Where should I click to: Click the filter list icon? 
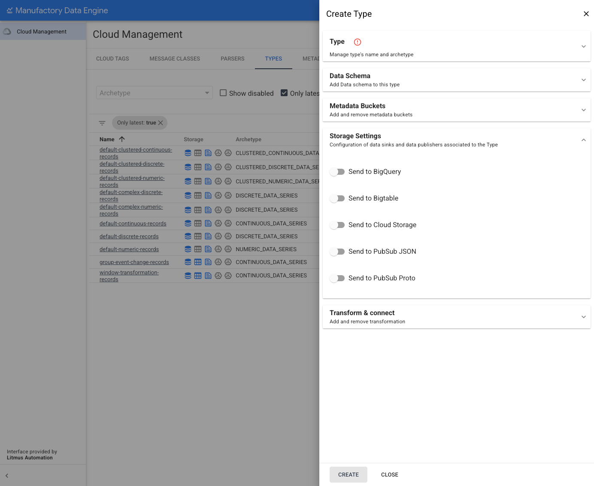[102, 123]
